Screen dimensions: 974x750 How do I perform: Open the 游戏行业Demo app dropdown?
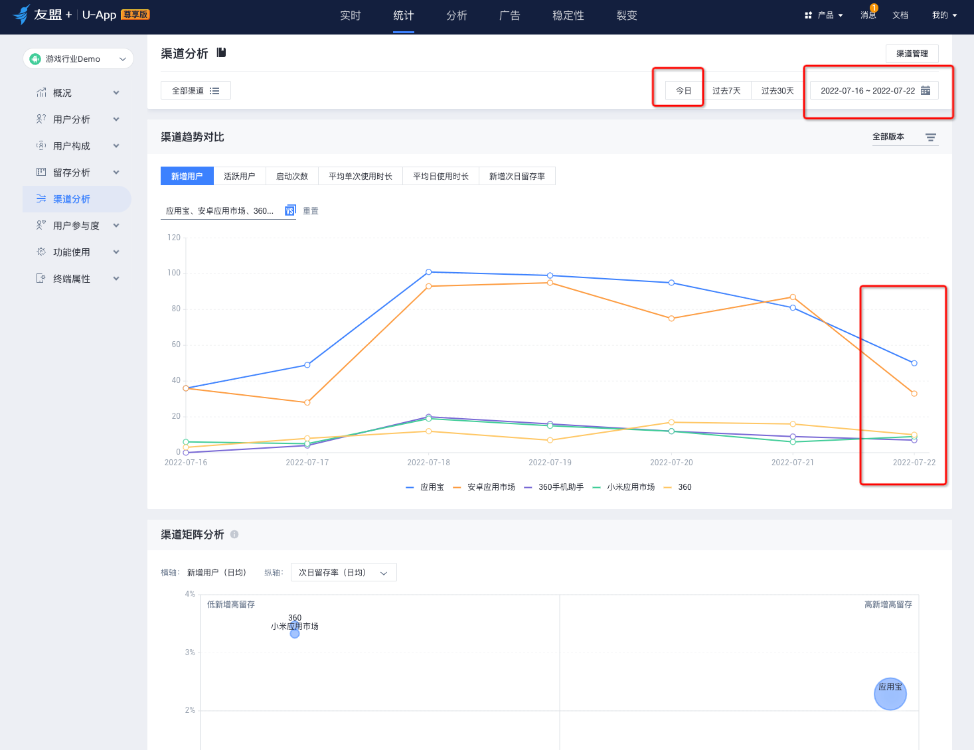point(78,59)
